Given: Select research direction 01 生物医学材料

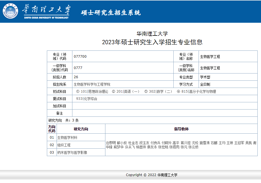Looking at the screenshot, I should pos(67,138).
